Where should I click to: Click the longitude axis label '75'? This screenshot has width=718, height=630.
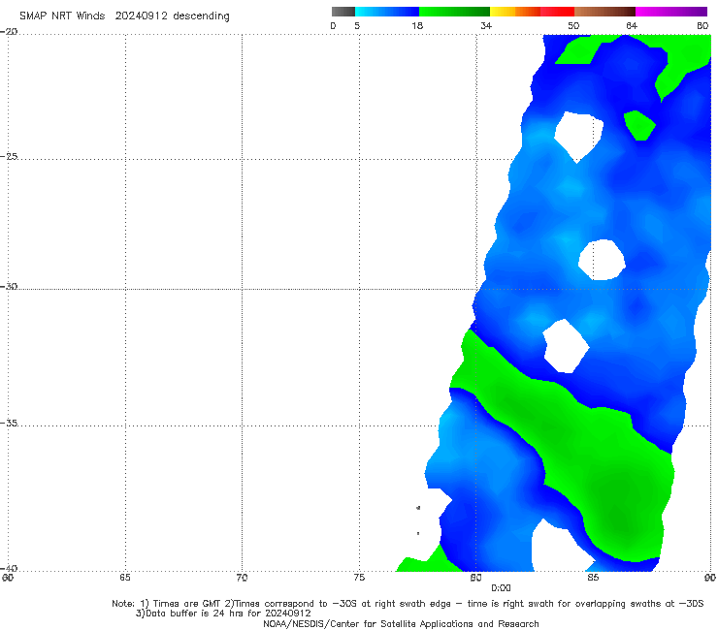click(359, 578)
